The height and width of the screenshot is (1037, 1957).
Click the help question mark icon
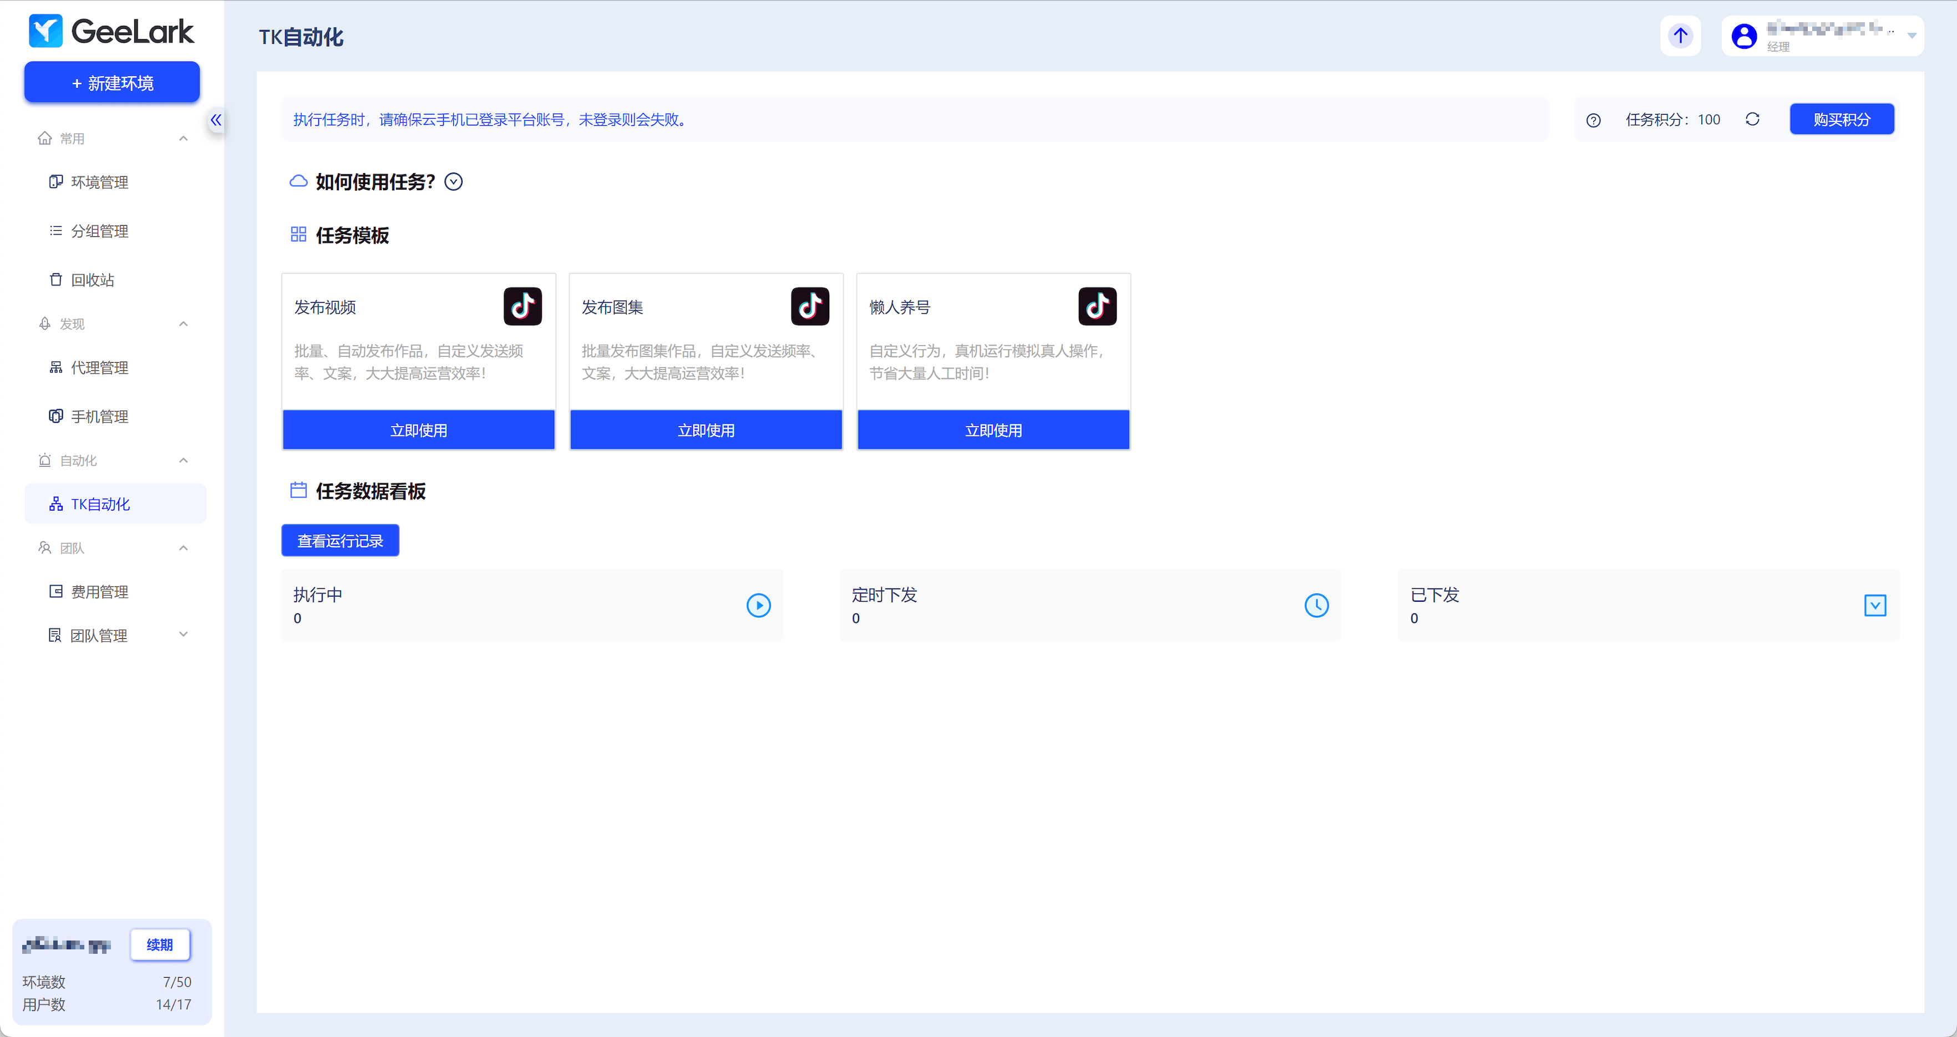(1593, 120)
